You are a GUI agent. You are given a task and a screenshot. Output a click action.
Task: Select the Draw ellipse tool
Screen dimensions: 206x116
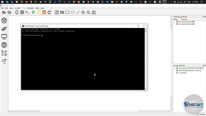(x=72, y=12)
